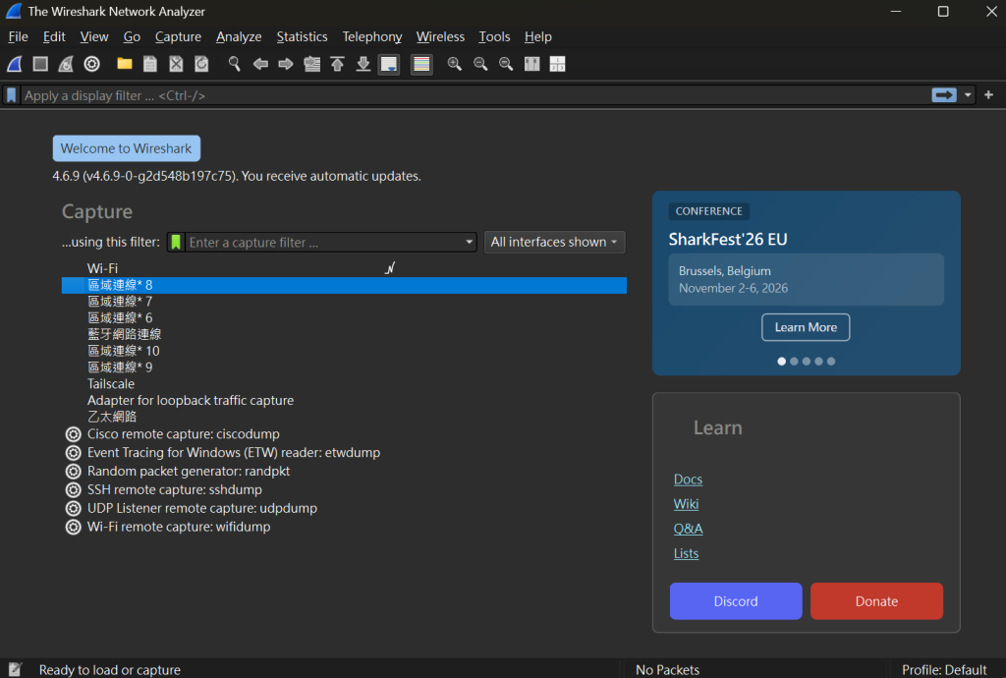
Task: Show the first carousel slide dot
Action: (x=781, y=362)
